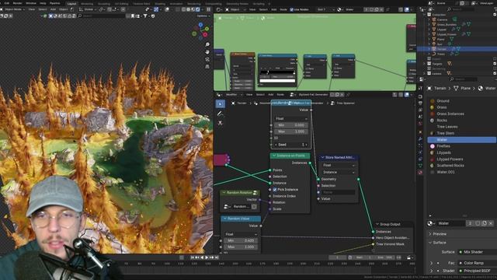Screen dimensions: 497x280
Task: Collapse the Instance on Points node
Action: click(x=274, y=156)
